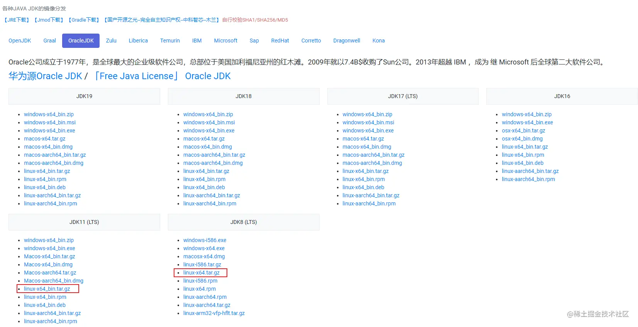638x327 pixels.
Task: Open the Free Java License link
Action: pyautogui.click(x=136, y=76)
